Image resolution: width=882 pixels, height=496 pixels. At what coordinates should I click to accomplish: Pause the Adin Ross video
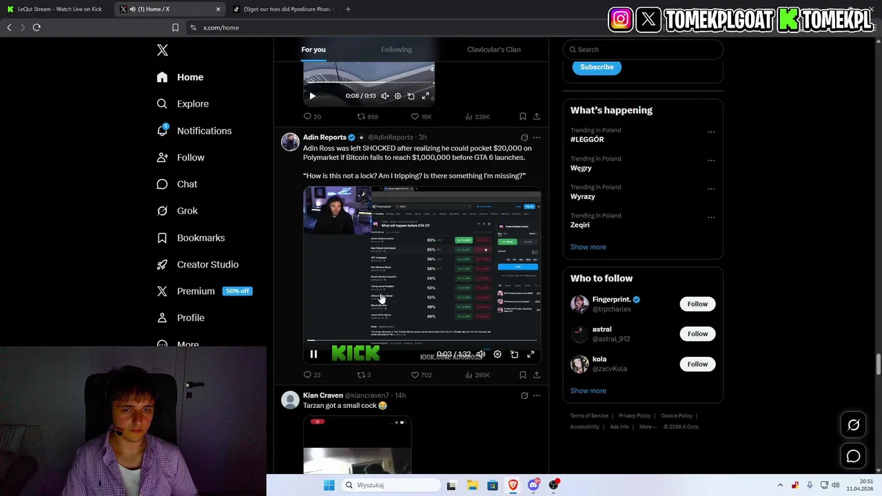click(314, 354)
